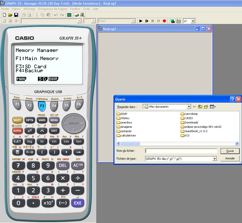Click the calculator OPTN key
242x223 pixels.
click(30, 120)
